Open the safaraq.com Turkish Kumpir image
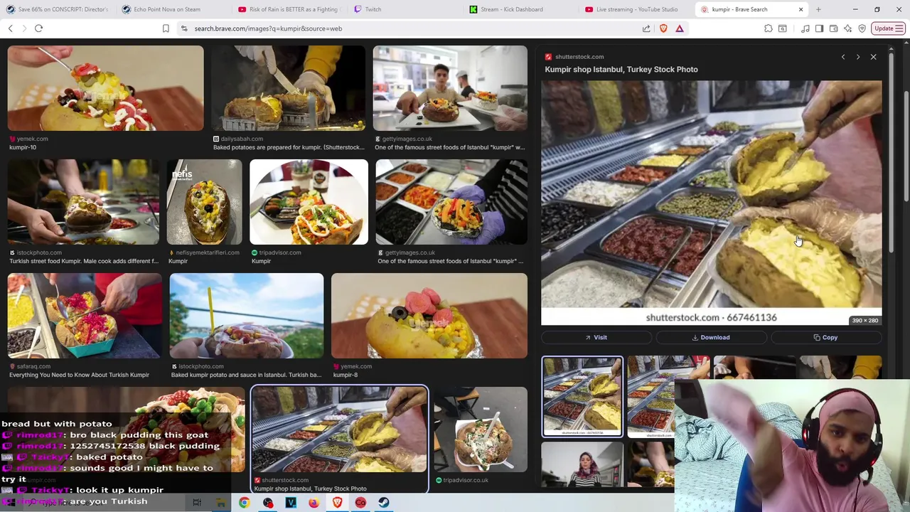The image size is (910, 512). pos(85,316)
